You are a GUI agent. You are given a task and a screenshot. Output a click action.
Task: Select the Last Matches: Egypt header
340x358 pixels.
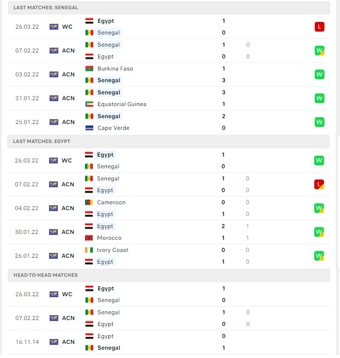168,142
